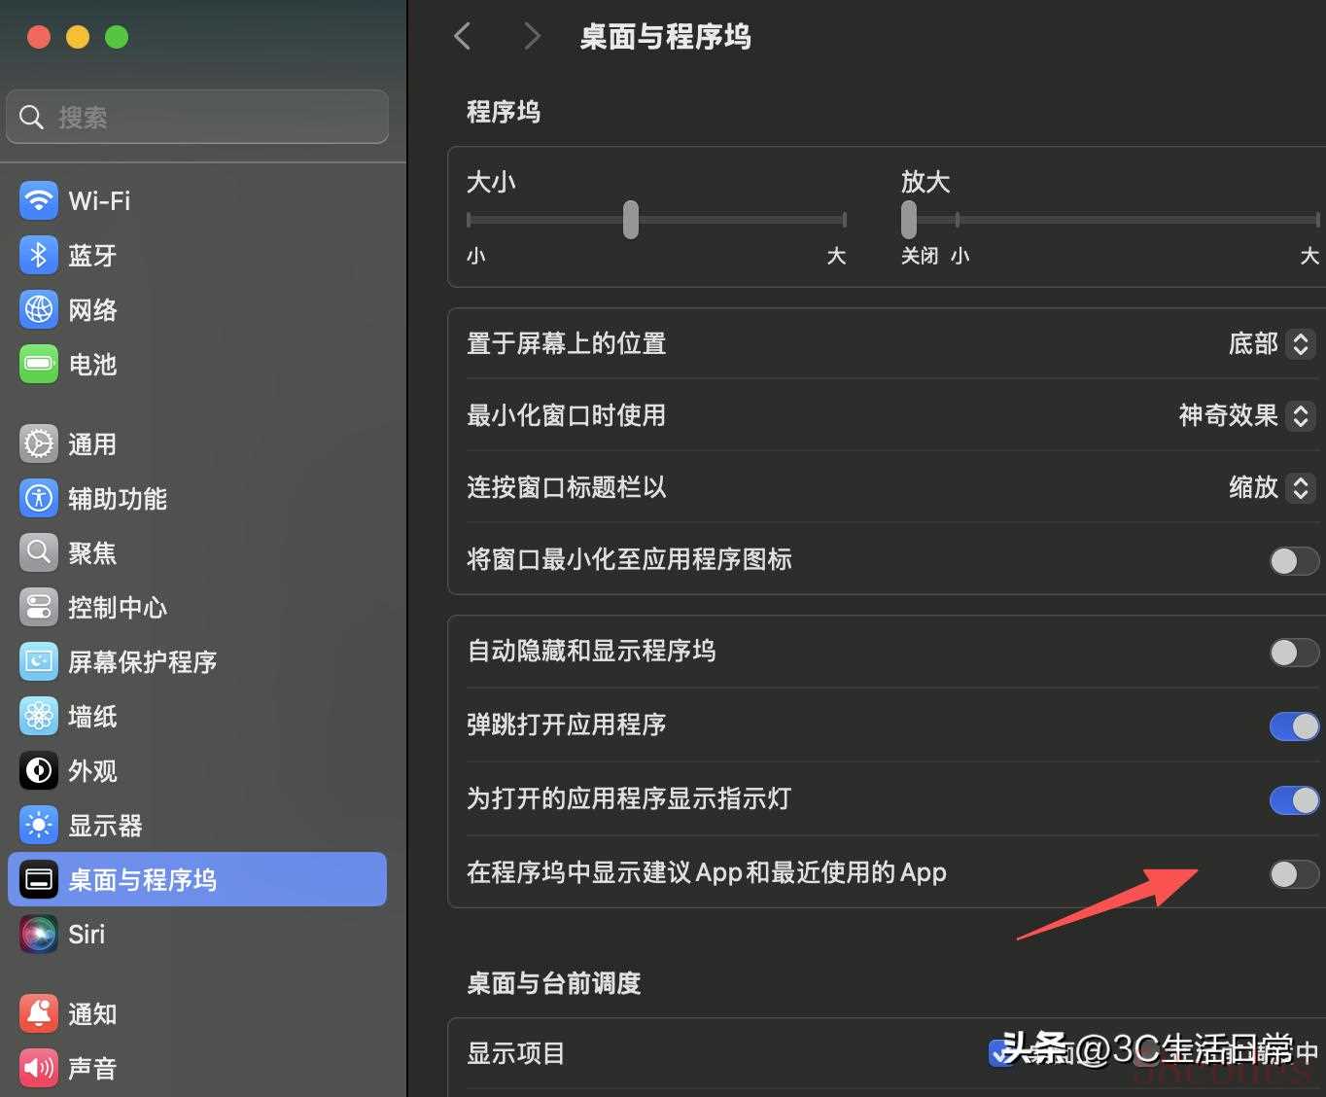1326x1097 pixels.
Task: Go back with the left chevron button
Action: (x=463, y=37)
